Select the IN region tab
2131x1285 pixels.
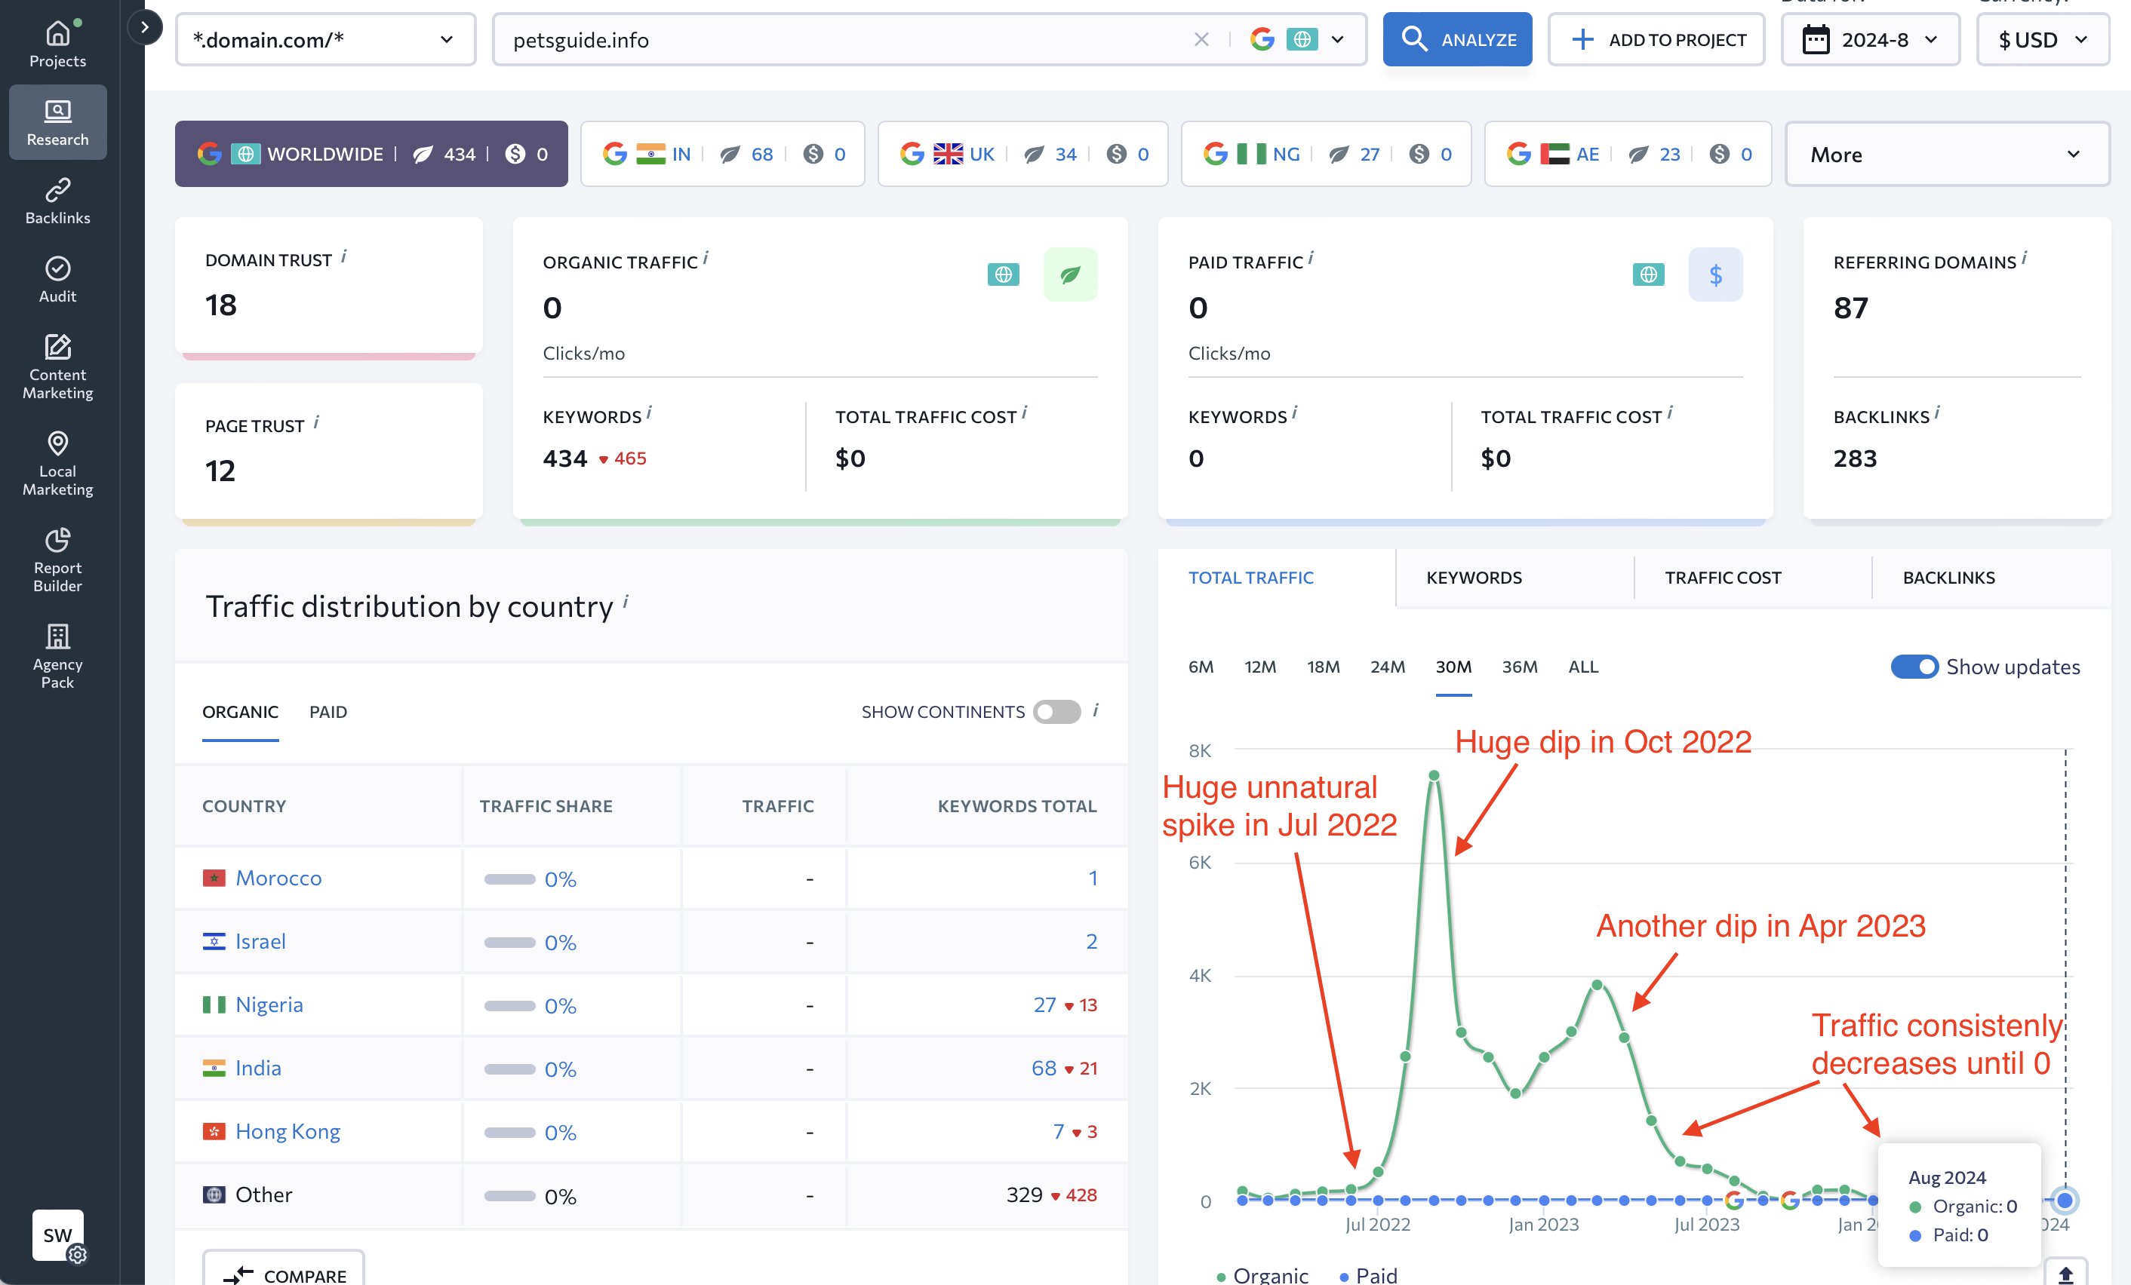722,154
